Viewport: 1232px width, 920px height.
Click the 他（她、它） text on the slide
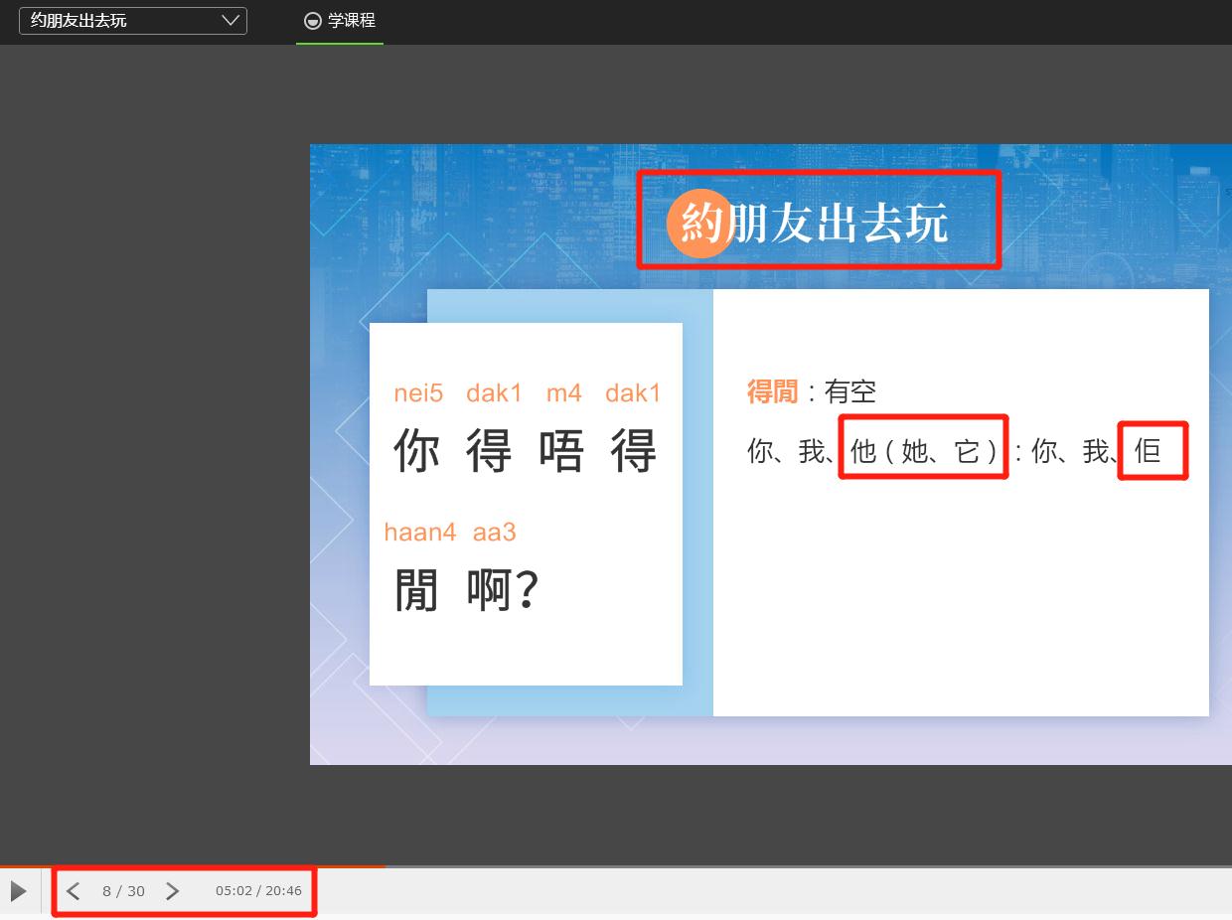pos(923,451)
